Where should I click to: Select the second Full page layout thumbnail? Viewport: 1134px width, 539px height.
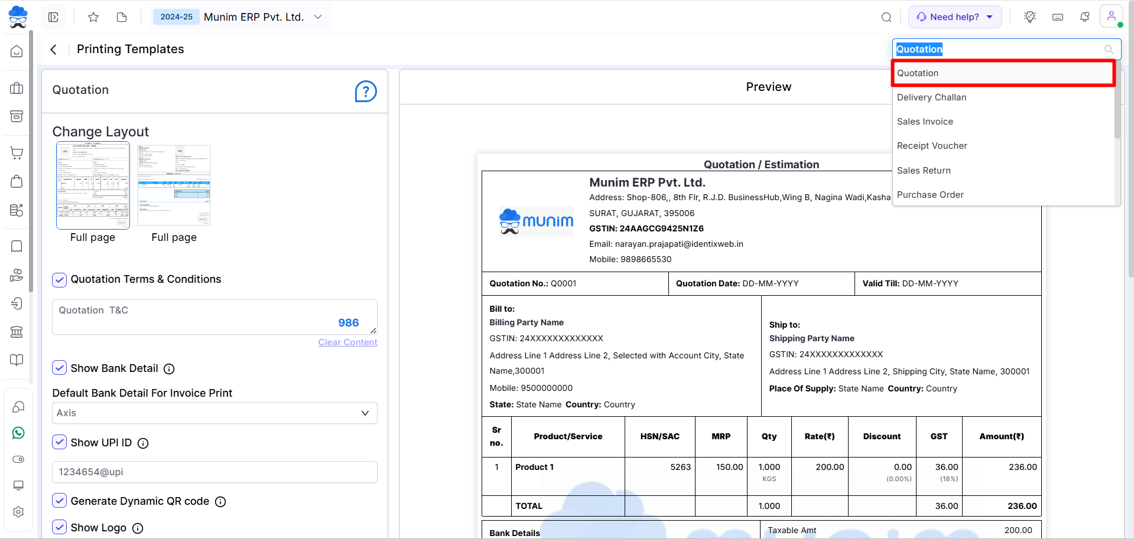pos(174,185)
